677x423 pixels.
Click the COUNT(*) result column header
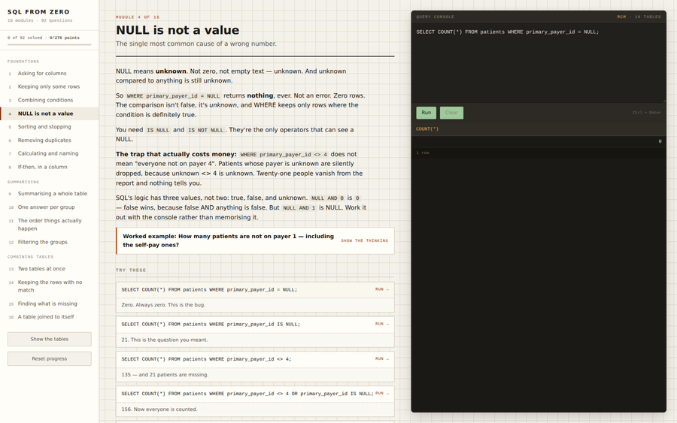tap(427, 129)
